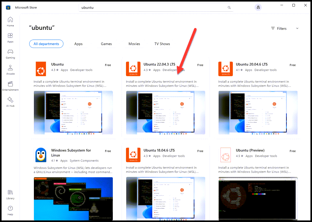The image size is (312, 222).
Task: Open Windows Subsystem for Linux title
Action: point(71,153)
